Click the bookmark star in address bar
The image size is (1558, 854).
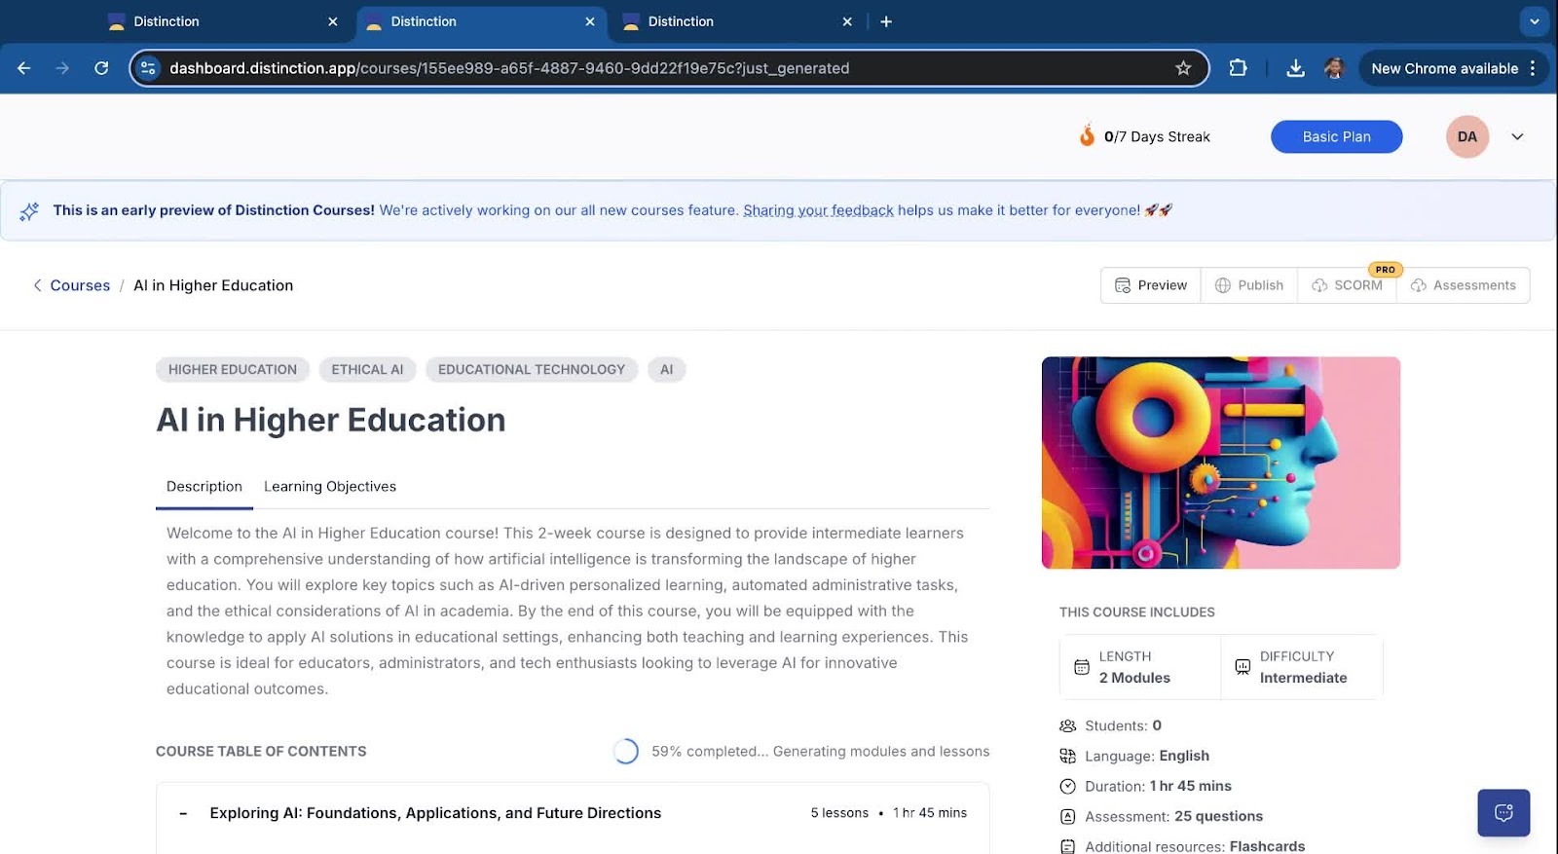[1182, 68]
